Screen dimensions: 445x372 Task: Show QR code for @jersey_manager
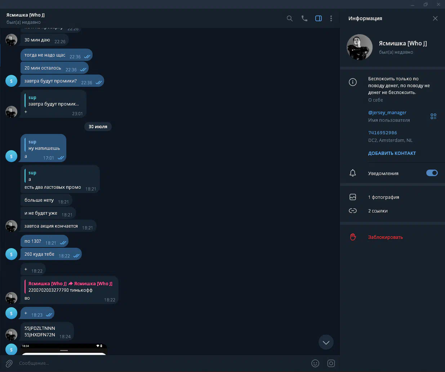[433, 116]
